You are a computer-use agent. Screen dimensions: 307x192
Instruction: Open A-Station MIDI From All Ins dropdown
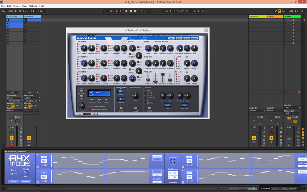(x=32, y=98)
